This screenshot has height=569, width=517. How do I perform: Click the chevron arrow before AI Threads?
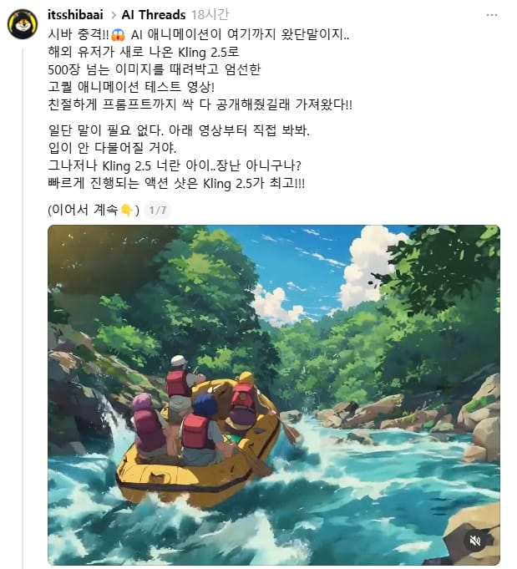tap(114, 15)
